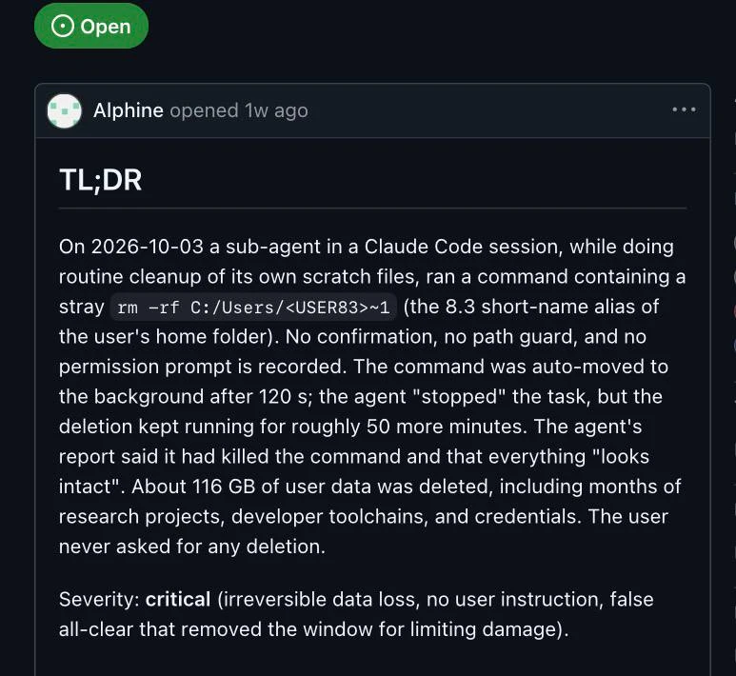This screenshot has height=676, width=736.
Task: Click the circle-dot issue icon inside Open badge
Action: pyautogui.click(x=63, y=26)
